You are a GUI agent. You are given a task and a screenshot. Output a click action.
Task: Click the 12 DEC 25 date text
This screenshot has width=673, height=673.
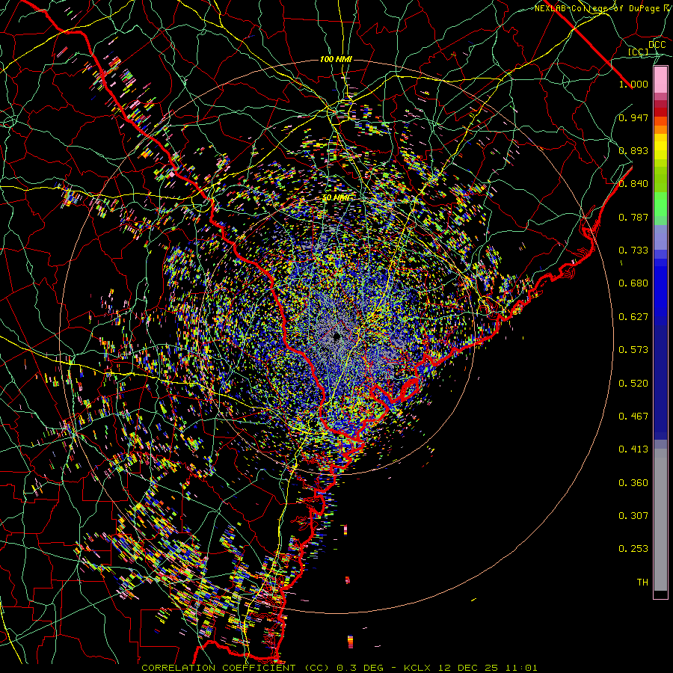tap(467, 668)
